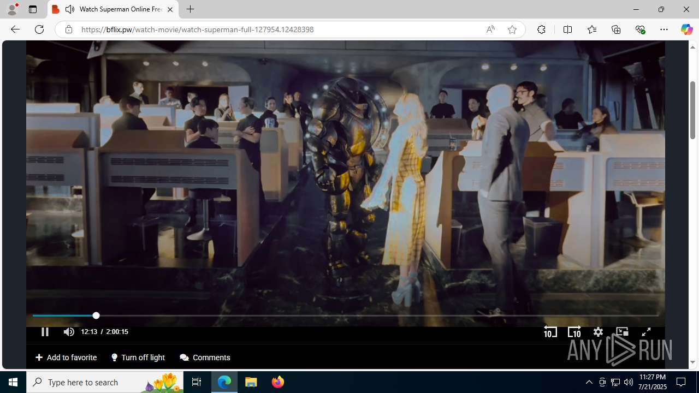
Task: Click the page vertical scrollbar thumb
Action: (692, 109)
